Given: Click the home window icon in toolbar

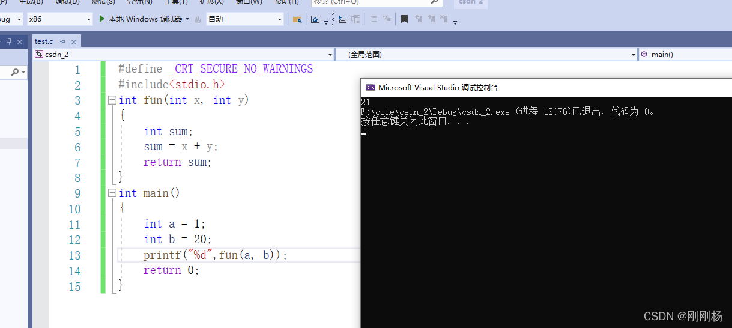Looking at the screenshot, I should pyautogui.click(x=315, y=19).
